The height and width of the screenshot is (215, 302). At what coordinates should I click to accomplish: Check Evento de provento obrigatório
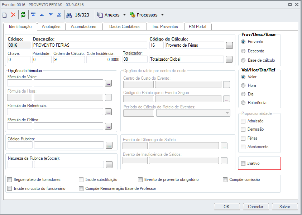(x=140, y=180)
